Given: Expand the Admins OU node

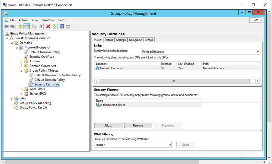Looking at the screenshot, I should click(x=22, y=61).
